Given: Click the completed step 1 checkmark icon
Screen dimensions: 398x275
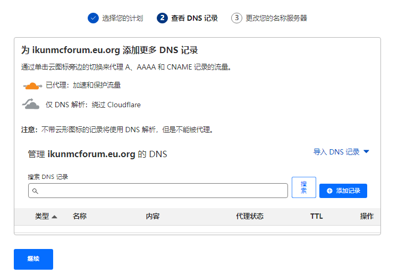Looking at the screenshot, I should point(93,18).
